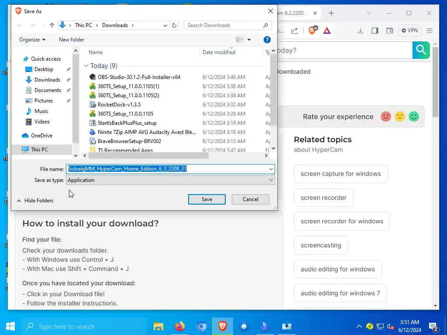447x335 pixels.
Task: Open File Explorer from taskbar
Action: (x=158, y=326)
